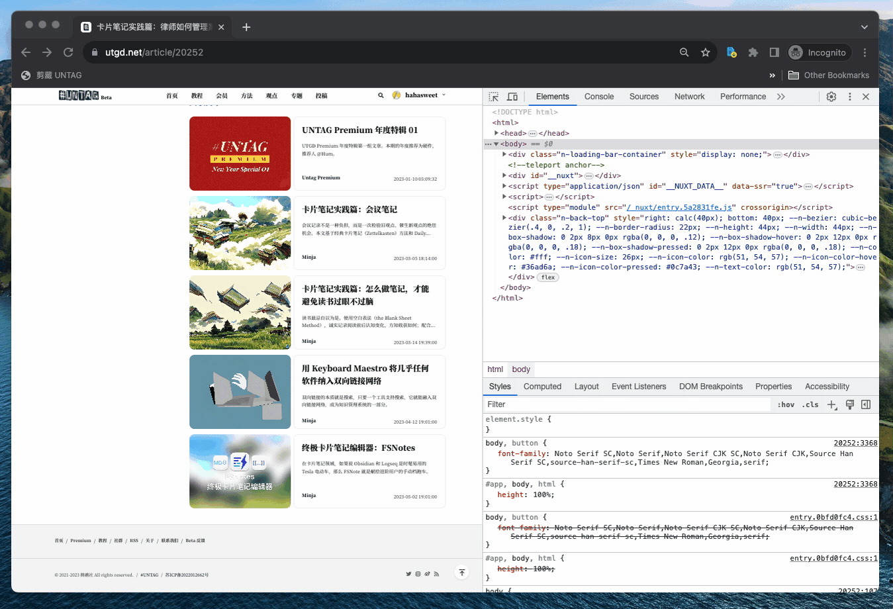Screen dimensions: 893x609
Task: Open Chrome three-dot menu
Action: click(x=865, y=52)
